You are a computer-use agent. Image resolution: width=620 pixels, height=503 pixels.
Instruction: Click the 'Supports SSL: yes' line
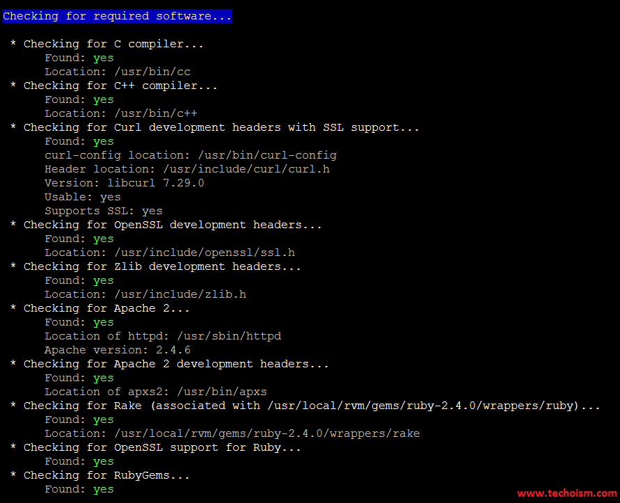pyautogui.click(x=104, y=211)
